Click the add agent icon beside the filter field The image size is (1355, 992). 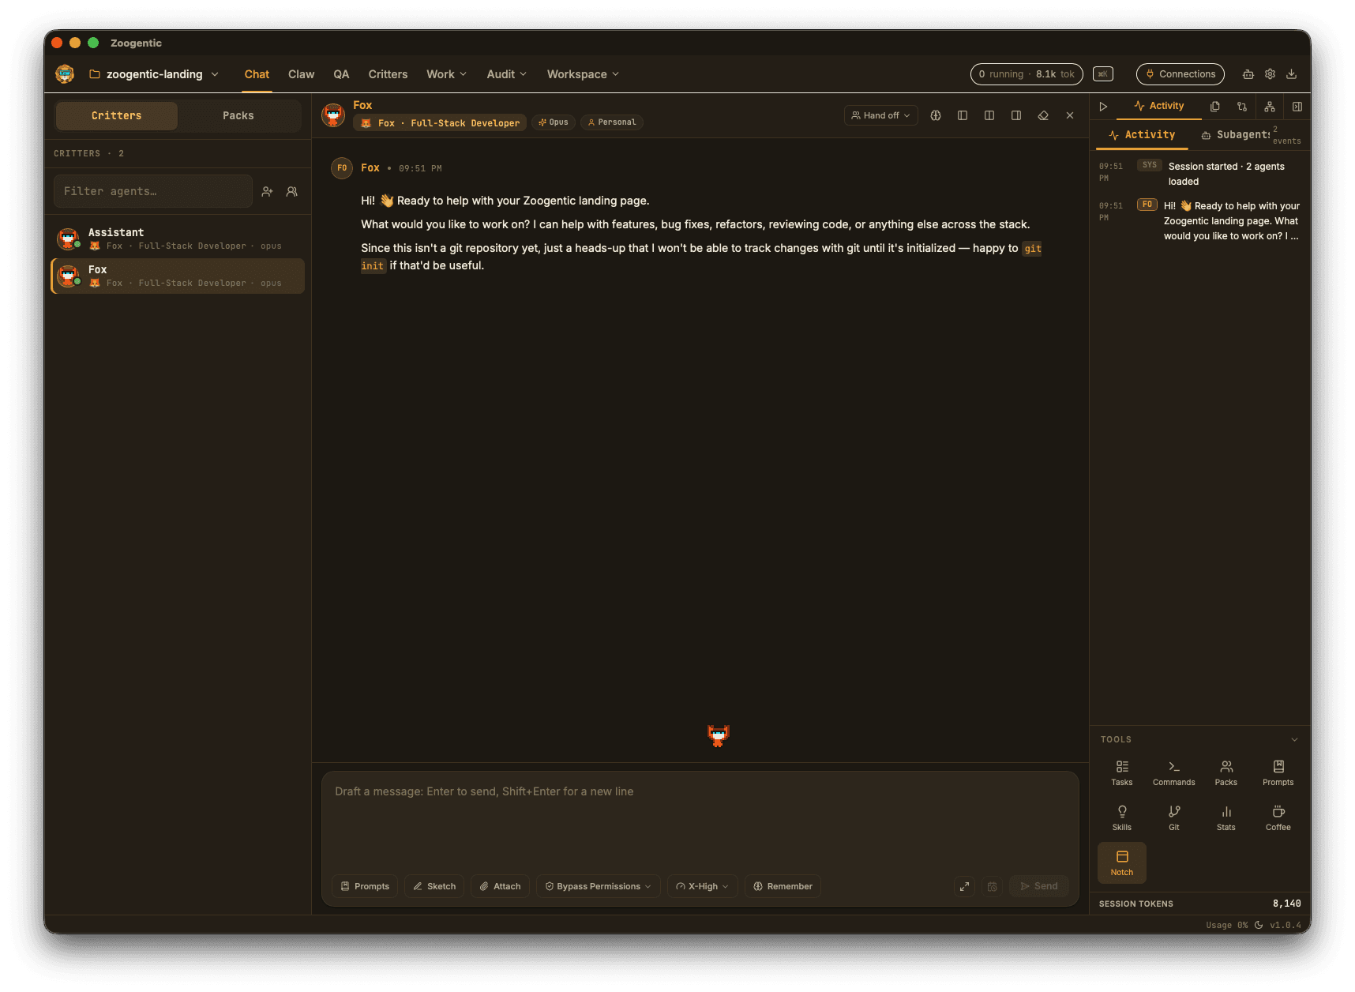click(x=268, y=191)
